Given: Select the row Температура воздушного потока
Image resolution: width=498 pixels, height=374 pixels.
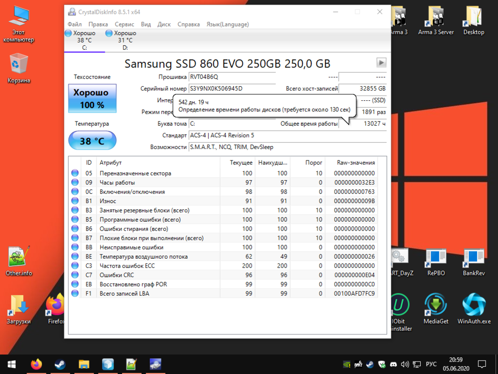Looking at the screenshot, I should (x=223, y=256).
